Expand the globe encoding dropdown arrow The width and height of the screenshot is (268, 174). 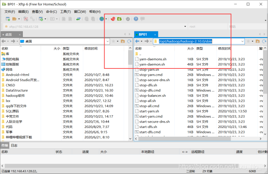(x=106, y=19)
